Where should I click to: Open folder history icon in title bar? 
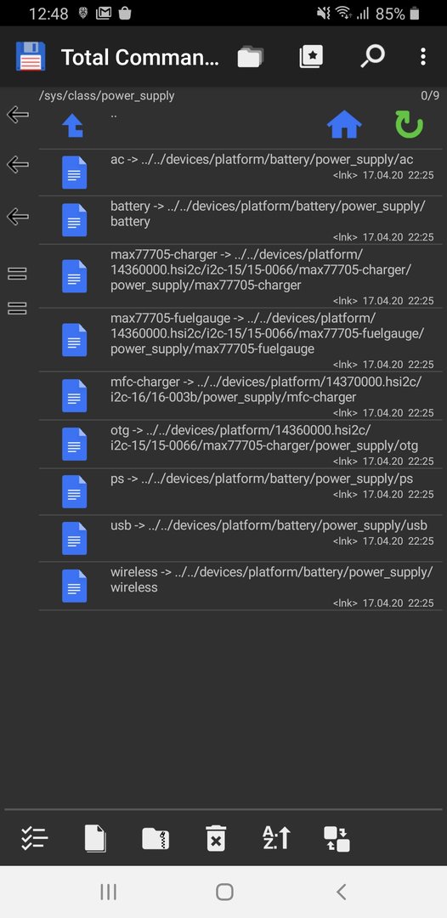(x=251, y=57)
